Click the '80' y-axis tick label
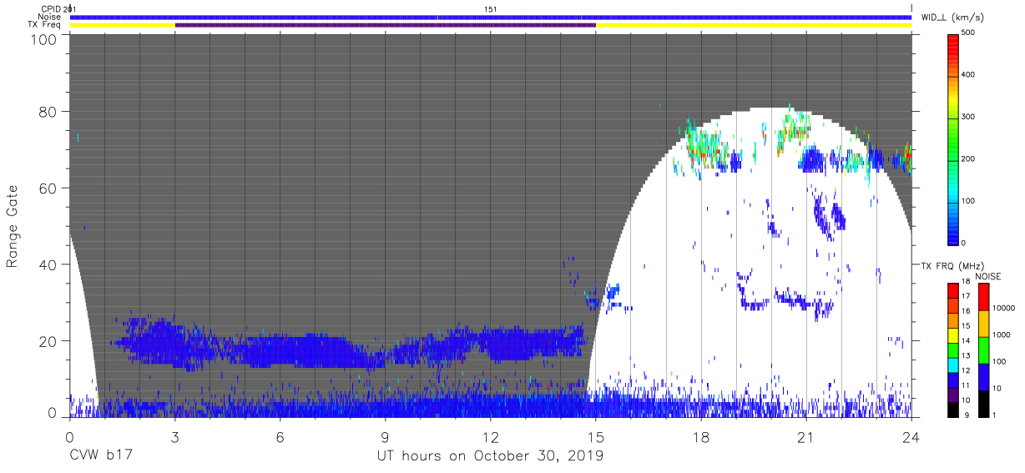This screenshot has height=473, width=1025. point(48,111)
